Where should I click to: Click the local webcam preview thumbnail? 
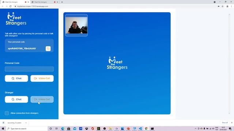(x=76, y=25)
